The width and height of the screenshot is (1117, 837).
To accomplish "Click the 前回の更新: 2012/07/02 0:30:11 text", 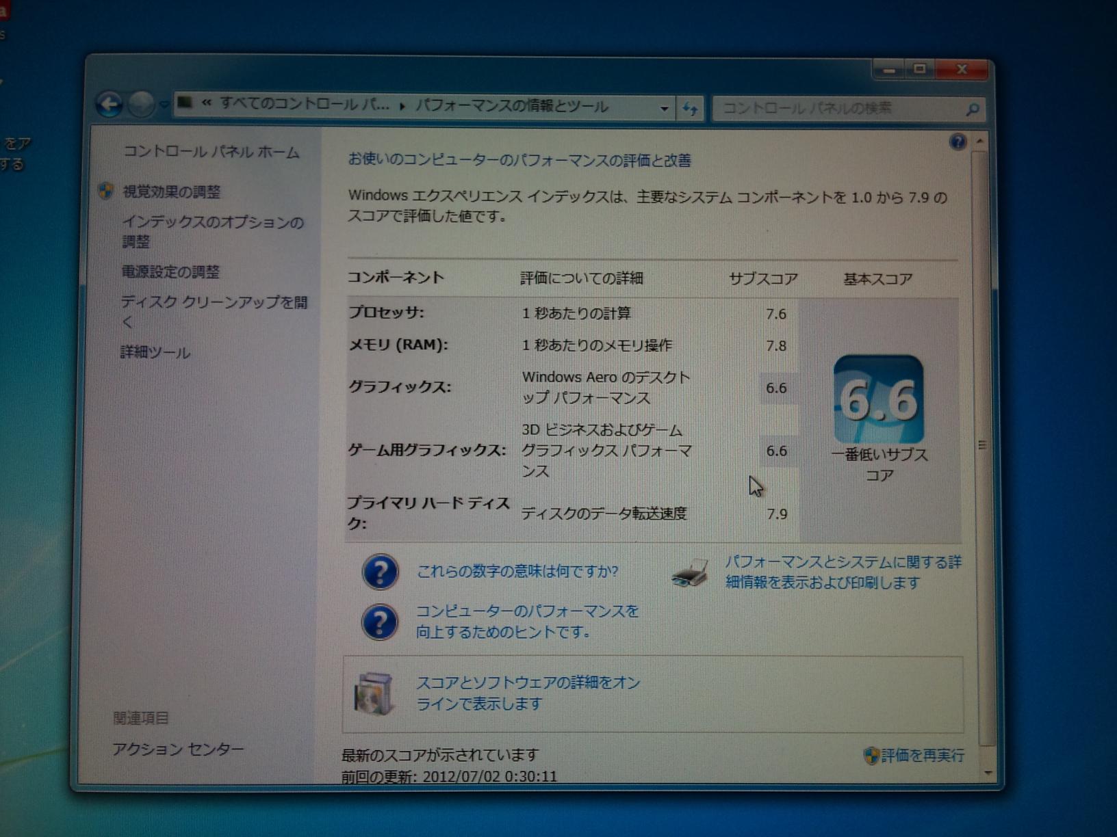I will click(x=450, y=777).
